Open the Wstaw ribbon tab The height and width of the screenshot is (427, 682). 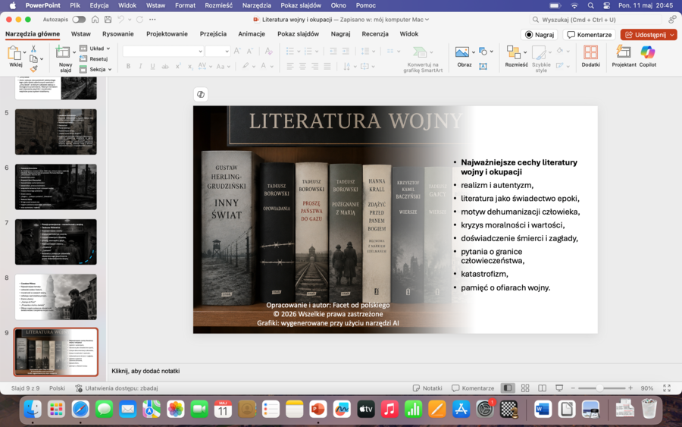point(81,34)
